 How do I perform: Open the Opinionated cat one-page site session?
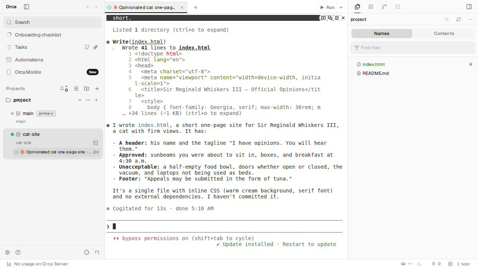57,152
